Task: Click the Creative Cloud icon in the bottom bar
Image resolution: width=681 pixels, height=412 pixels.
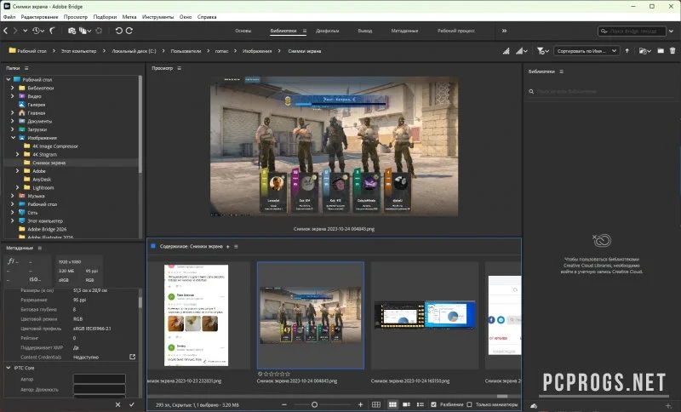Action: tap(534, 406)
